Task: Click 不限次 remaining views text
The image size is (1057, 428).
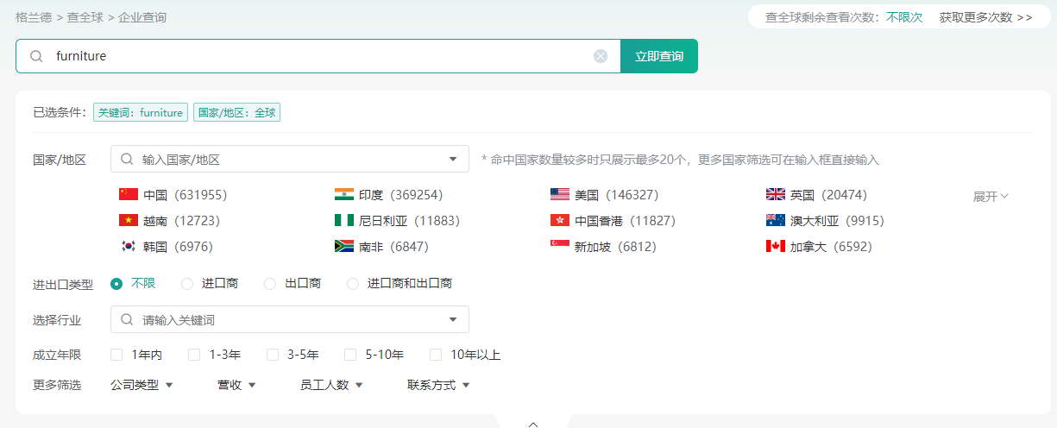Action: pos(904,17)
